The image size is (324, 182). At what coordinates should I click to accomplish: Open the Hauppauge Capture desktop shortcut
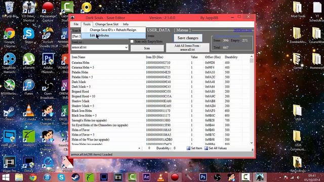click(x=48, y=11)
